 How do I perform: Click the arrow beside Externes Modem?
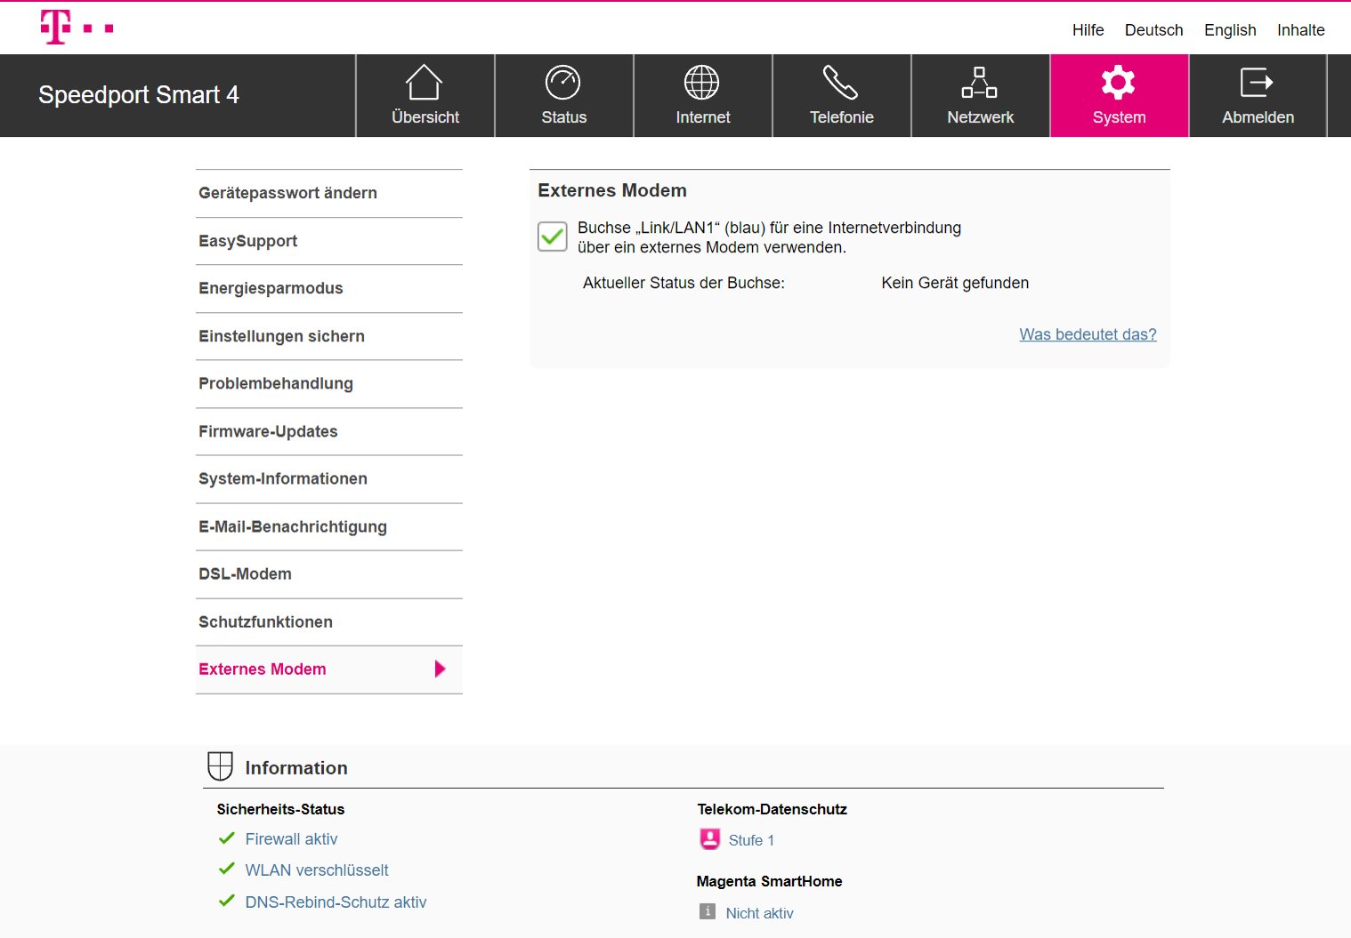click(440, 669)
